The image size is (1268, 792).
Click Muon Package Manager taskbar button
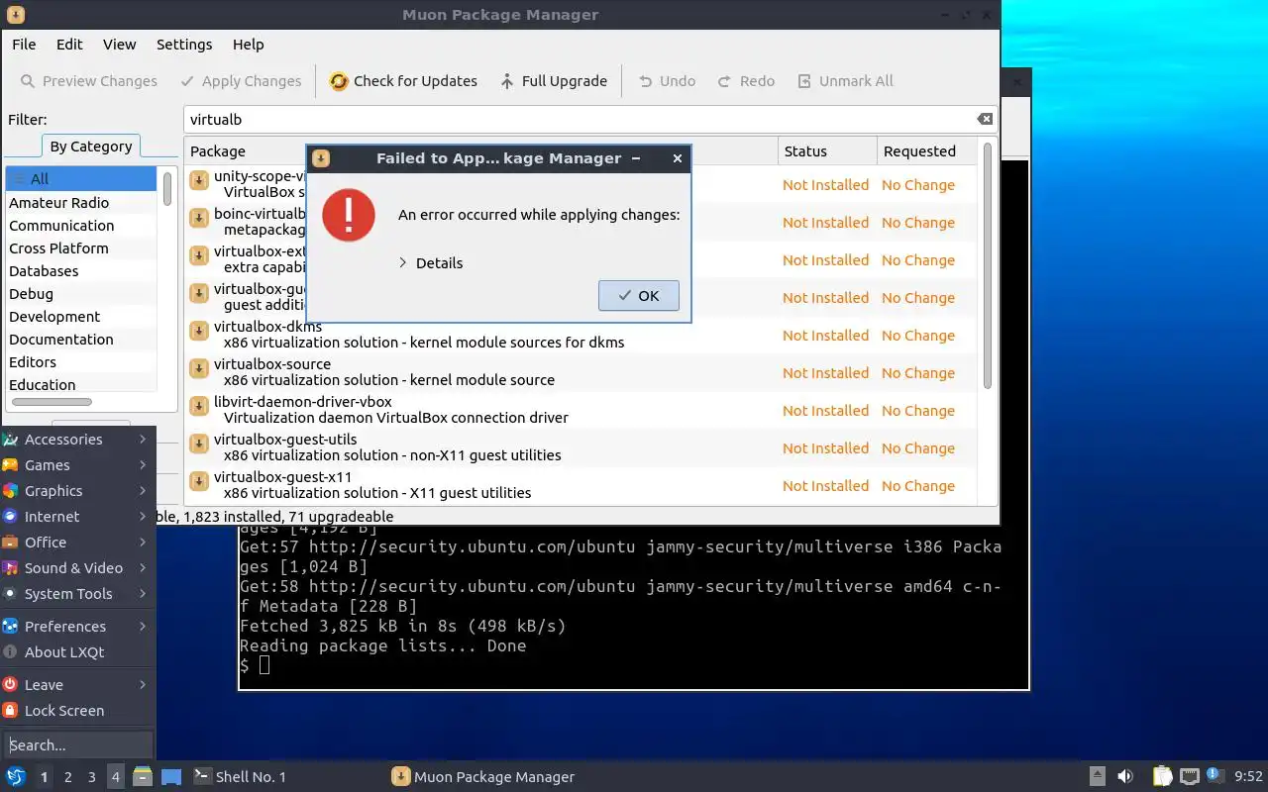(x=483, y=777)
